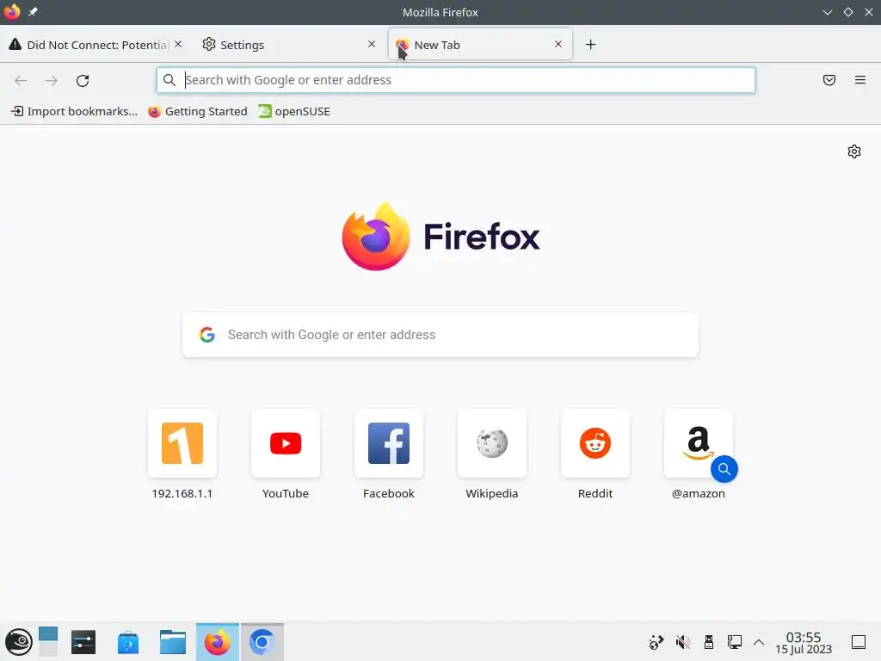Open the Getting Started bookmark
Image resolution: width=881 pixels, height=661 pixels.
[198, 111]
